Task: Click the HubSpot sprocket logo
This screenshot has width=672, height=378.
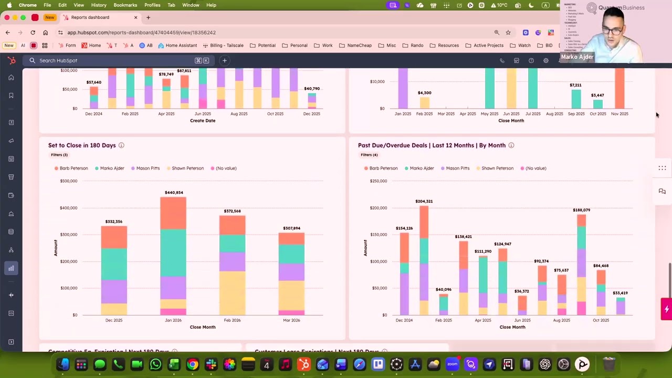Action: point(11,60)
